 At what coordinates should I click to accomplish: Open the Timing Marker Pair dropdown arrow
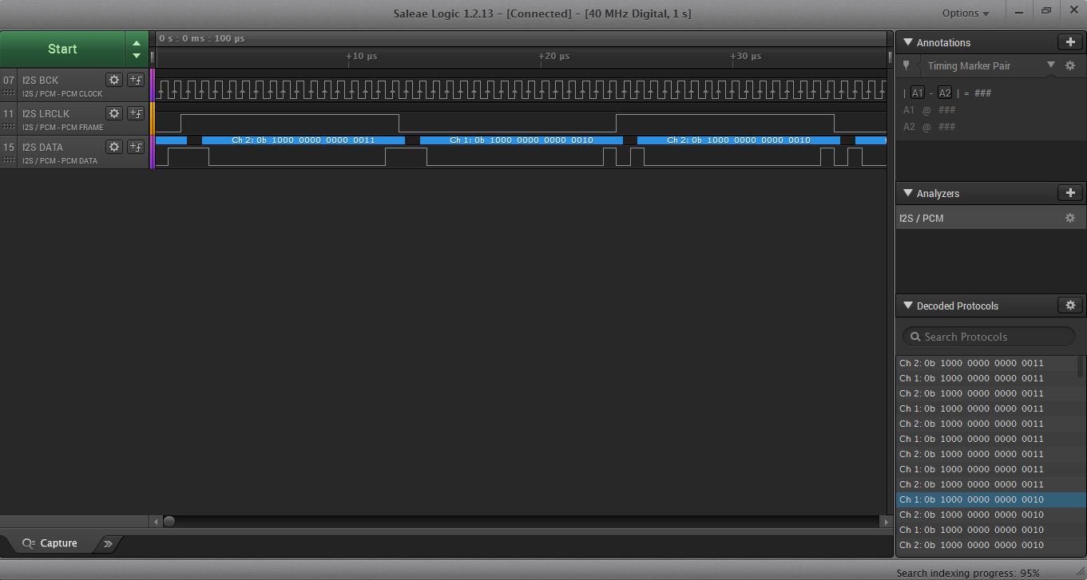click(1051, 65)
